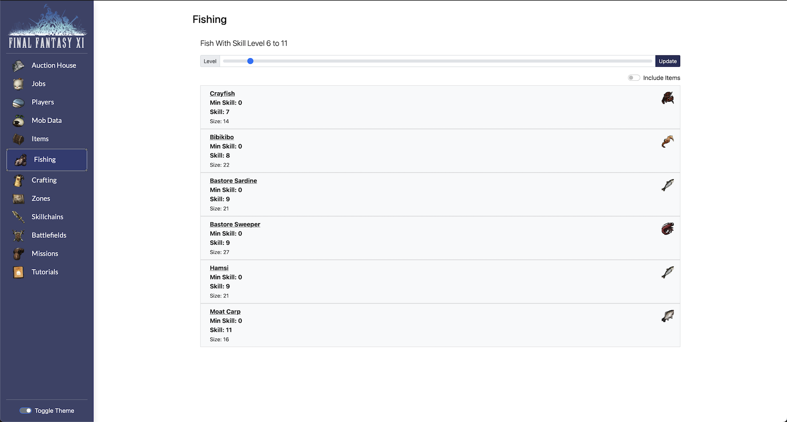Viewport: 787px width, 422px height.
Task: Go to the Missions page
Action: pos(45,253)
